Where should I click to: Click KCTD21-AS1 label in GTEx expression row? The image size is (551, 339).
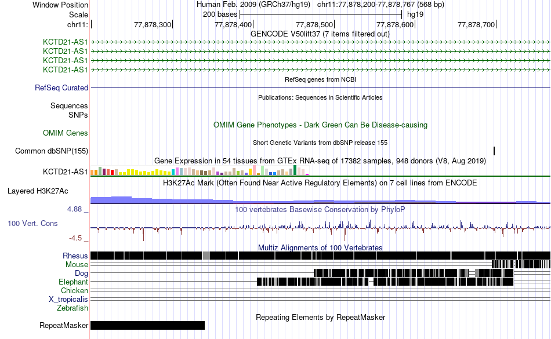pos(65,172)
